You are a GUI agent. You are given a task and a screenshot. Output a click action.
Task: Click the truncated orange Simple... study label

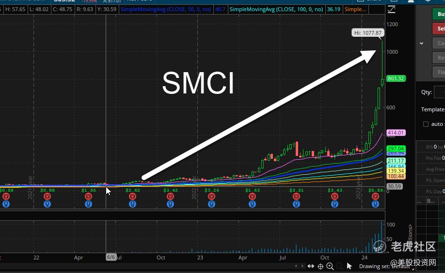click(x=355, y=9)
